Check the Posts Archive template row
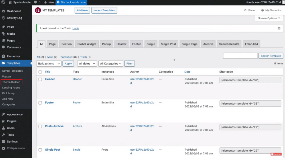Screen dimensions: 285x158 click(40, 126)
